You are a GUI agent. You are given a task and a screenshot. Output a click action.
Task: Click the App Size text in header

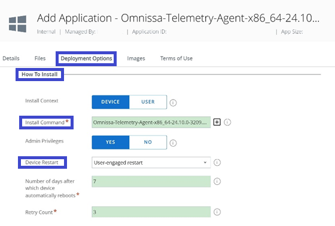(292, 32)
